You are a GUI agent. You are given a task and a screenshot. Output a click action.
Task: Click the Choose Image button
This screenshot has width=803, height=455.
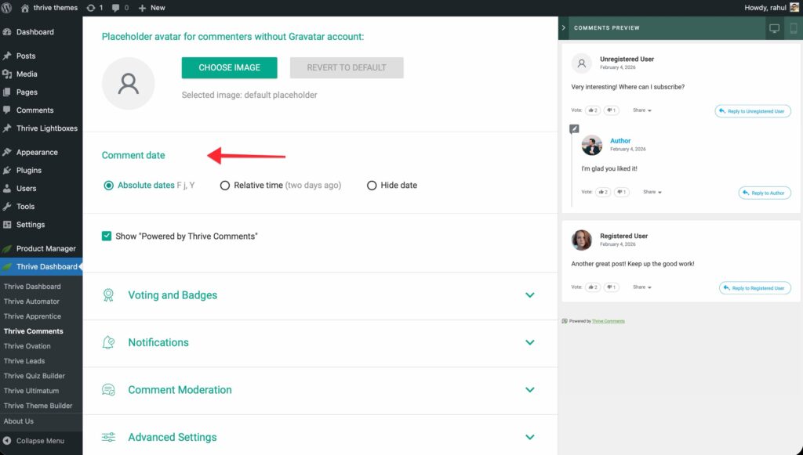click(229, 67)
